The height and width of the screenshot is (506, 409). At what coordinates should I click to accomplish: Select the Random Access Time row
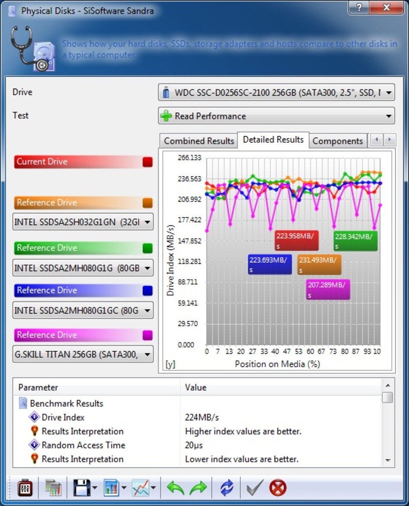point(197,445)
